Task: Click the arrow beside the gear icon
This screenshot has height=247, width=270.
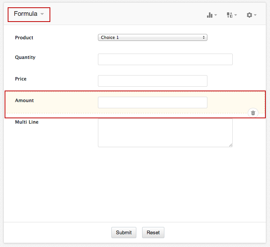Action: 255,15
